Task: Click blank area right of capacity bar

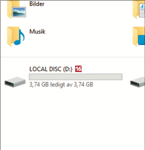Action: tap(126, 77)
